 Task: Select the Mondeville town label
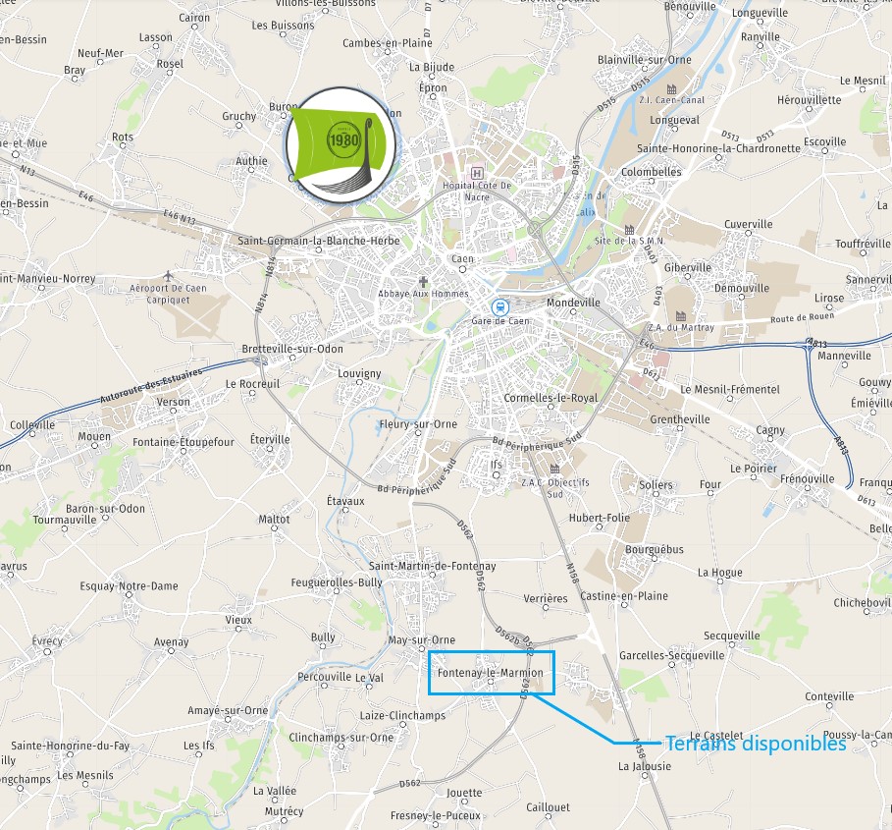(x=573, y=303)
